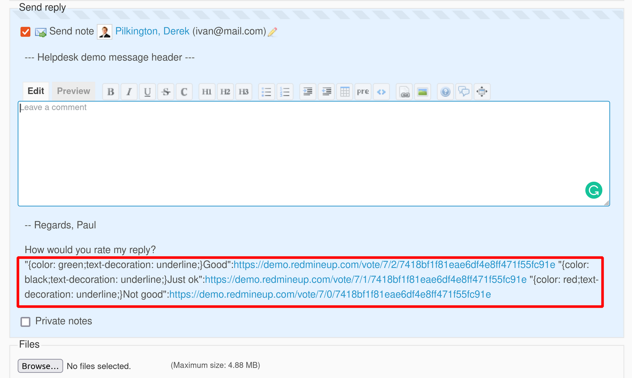
Task: Toggle fullscreen editing mode
Action: coord(482,91)
